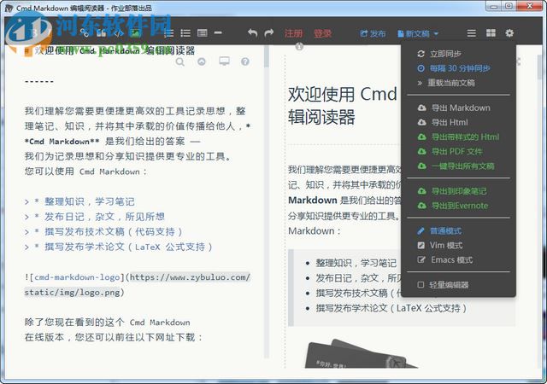
Task: Insert an ordered list from the toolbar
Action: pos(169,33)
